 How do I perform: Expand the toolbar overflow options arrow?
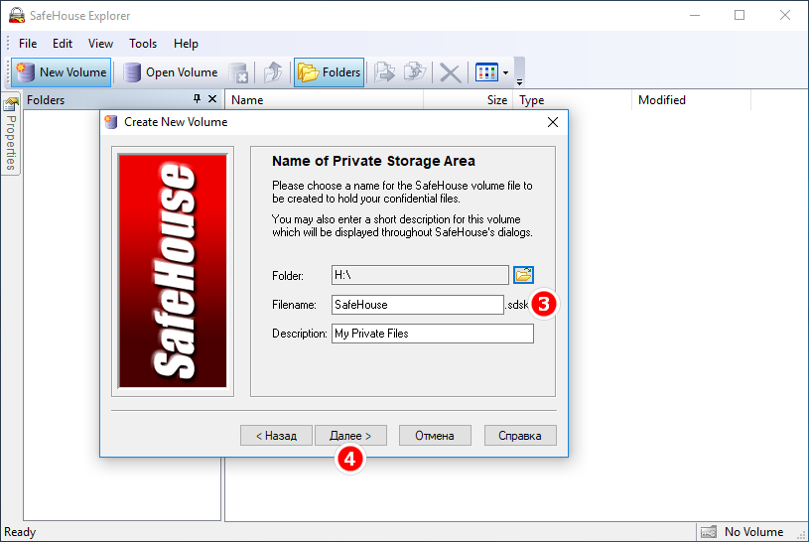click(519, 81)
